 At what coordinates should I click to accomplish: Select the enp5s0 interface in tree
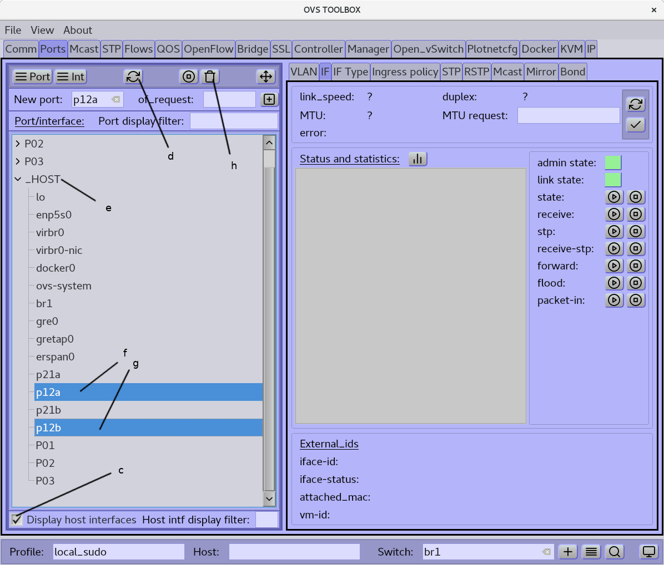54,215
